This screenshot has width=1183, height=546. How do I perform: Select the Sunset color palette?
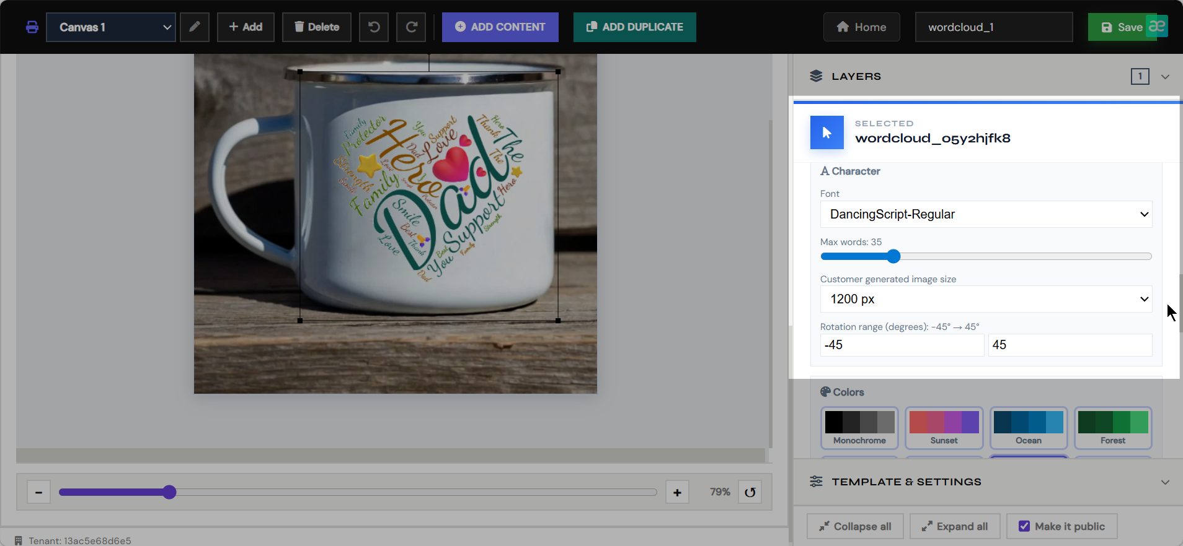pos(944,428)
